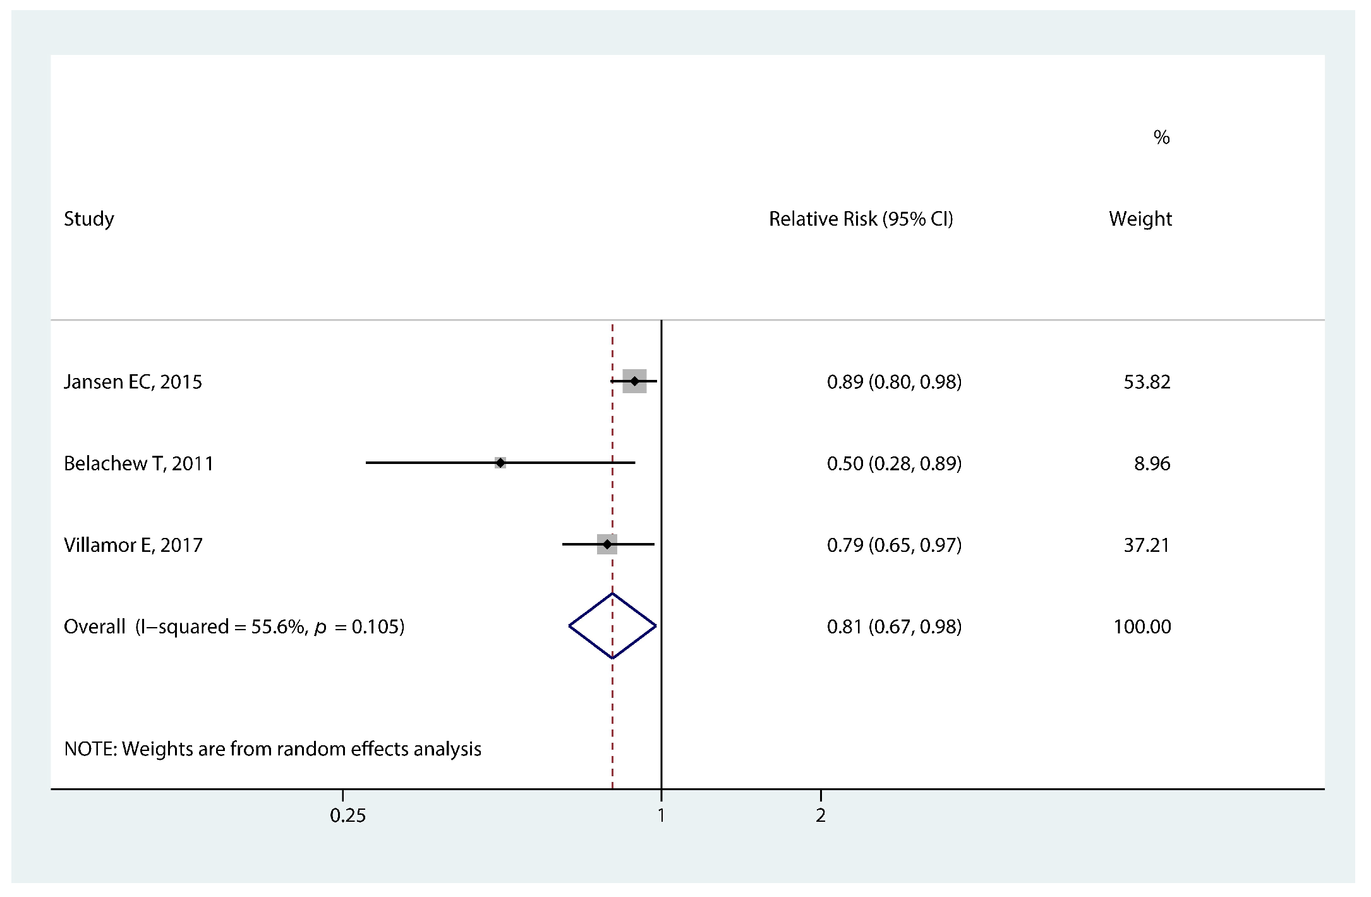Click the Jansen EC, 2015 study label

coord(133,382)
